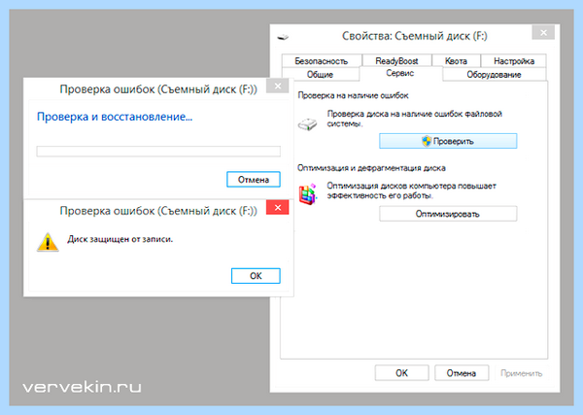Open the Оборудование tab
583x415 pixels.
tap(494, 75)
